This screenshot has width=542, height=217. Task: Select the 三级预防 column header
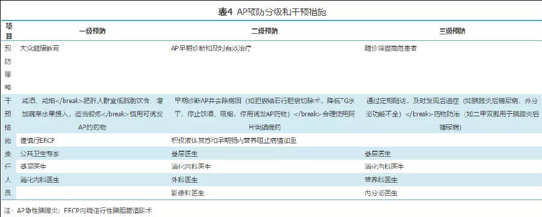[452, 31]
